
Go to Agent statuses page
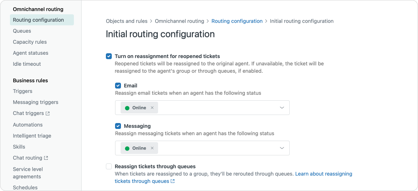(x=31, y=53)
